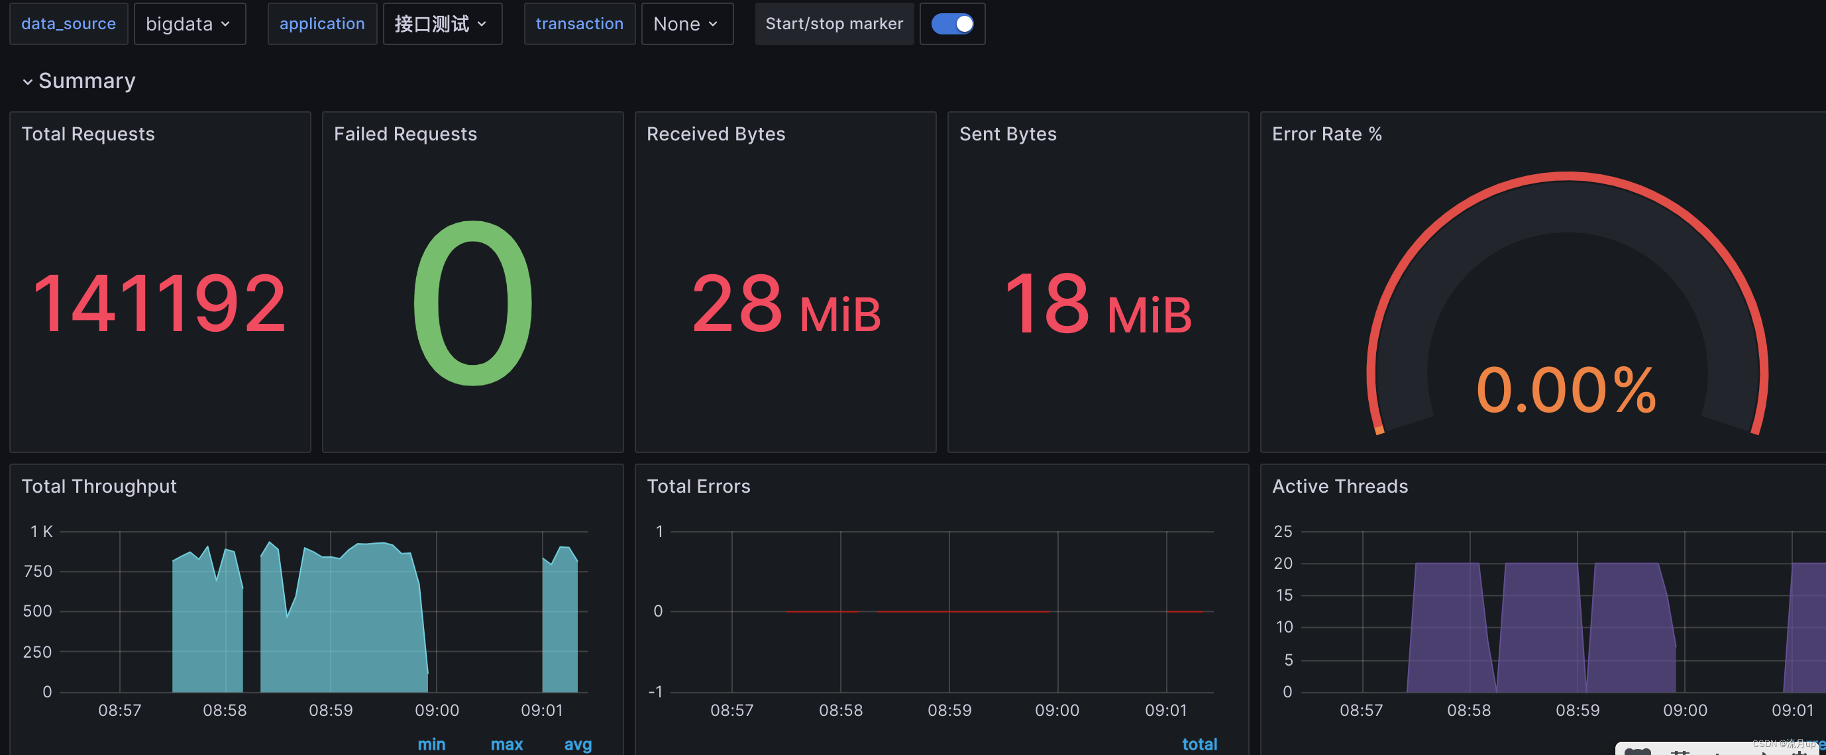1826x755 pixels.
Task: Sort Total Errors legend by total
Action: click(x=1199, y=744)
